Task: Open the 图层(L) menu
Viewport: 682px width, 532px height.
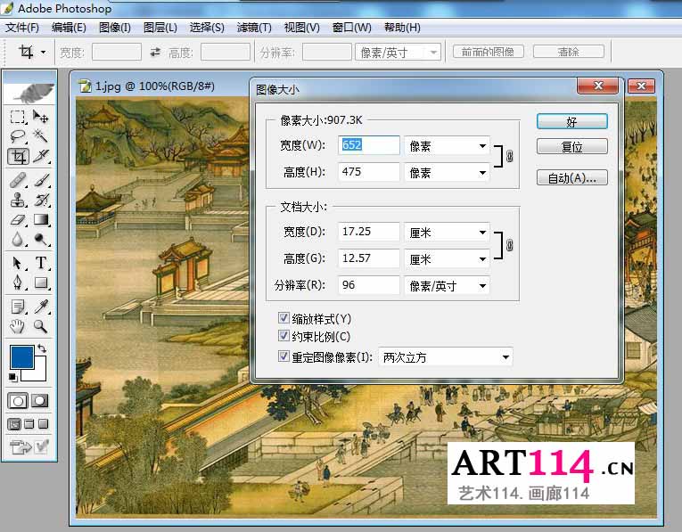Action: [160, 28]
